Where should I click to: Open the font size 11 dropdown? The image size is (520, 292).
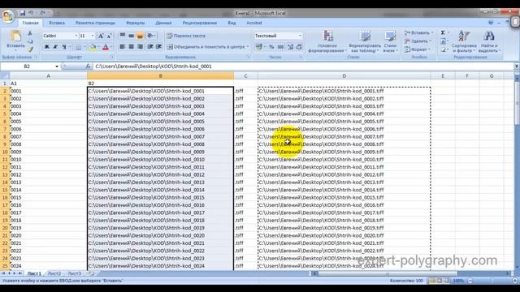(93, 36)
